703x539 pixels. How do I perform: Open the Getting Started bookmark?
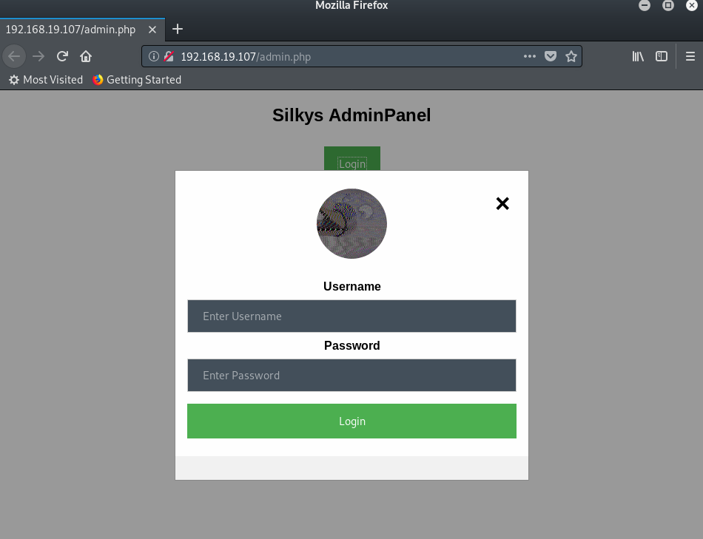pyautogui.click(x=137, y=80)
